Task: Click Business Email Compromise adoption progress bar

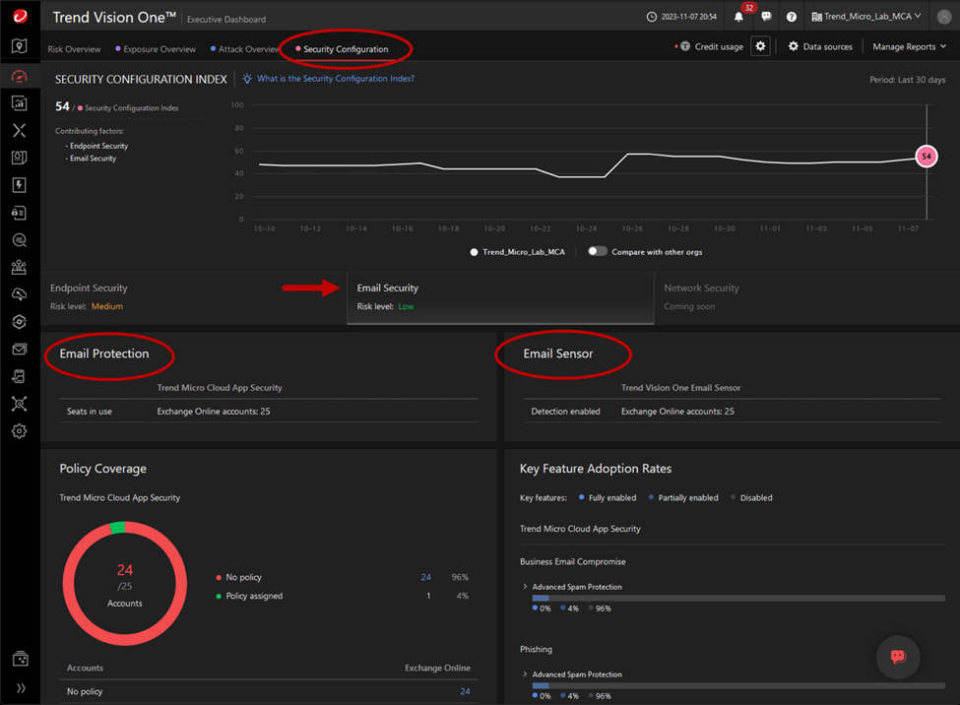Action: (x=738, y=598)
